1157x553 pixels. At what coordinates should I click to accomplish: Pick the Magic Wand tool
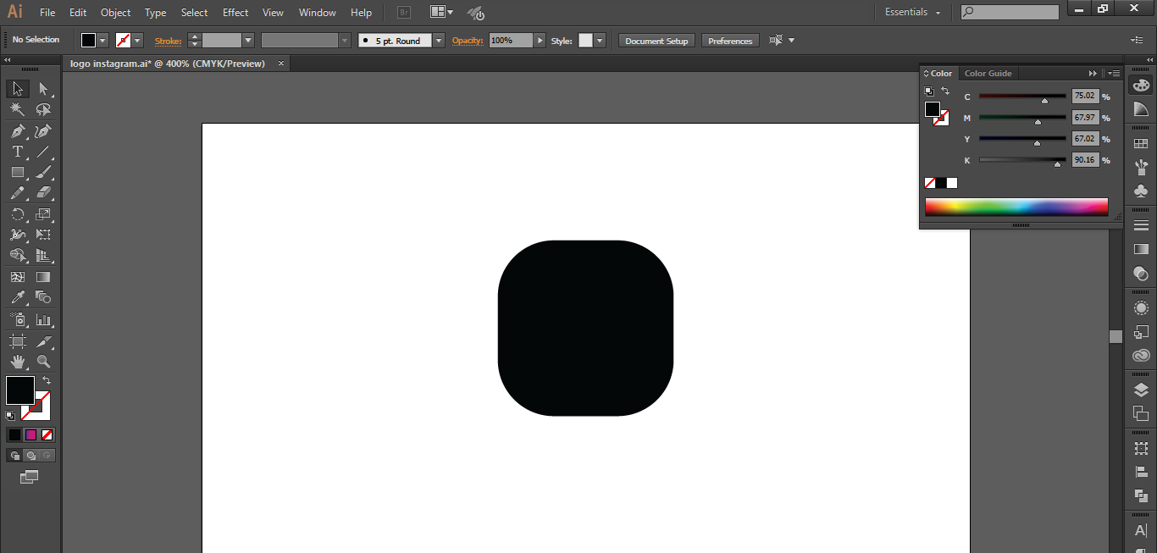coord(17,110)
